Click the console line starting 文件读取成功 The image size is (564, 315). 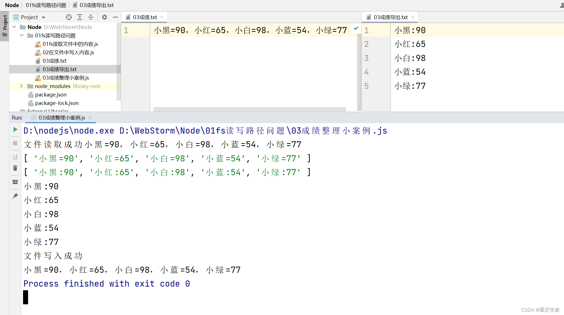click(x=162, y=144)
